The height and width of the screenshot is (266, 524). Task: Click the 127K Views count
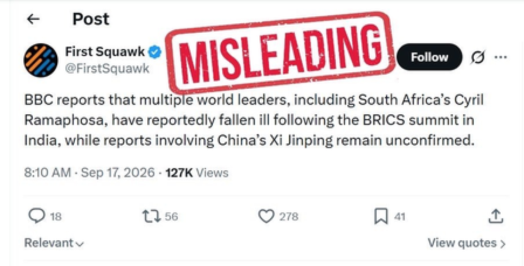point(196,172)
